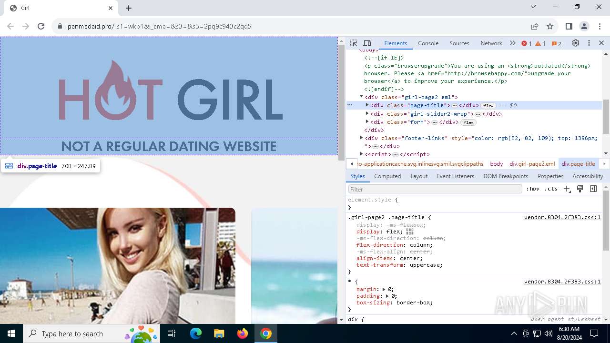Select the Styles tab
The height and width of the screenshot is (343, 610).
tap(357, 176)
